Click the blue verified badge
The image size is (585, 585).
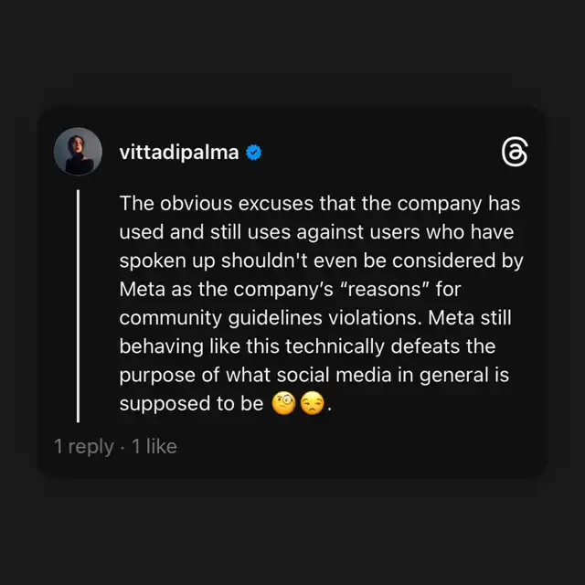coord(254,153)
